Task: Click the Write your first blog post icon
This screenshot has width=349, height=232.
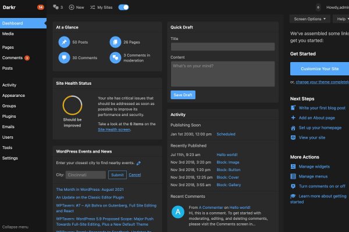Action: (293, 108)
